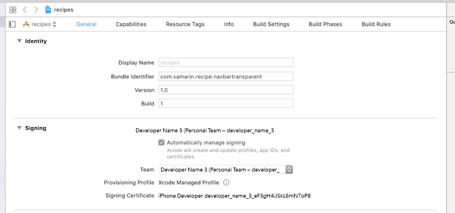Click the Developer Name 3 status text above the checkbox
The height and width of the screenshot is (213, 455).
[205, 131]
